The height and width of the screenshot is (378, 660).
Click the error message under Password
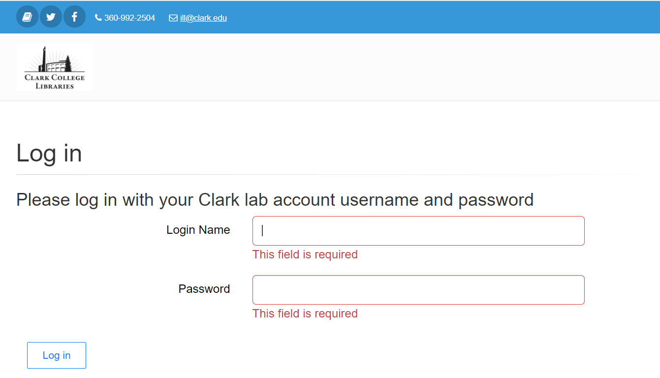(x=305, y=314)
